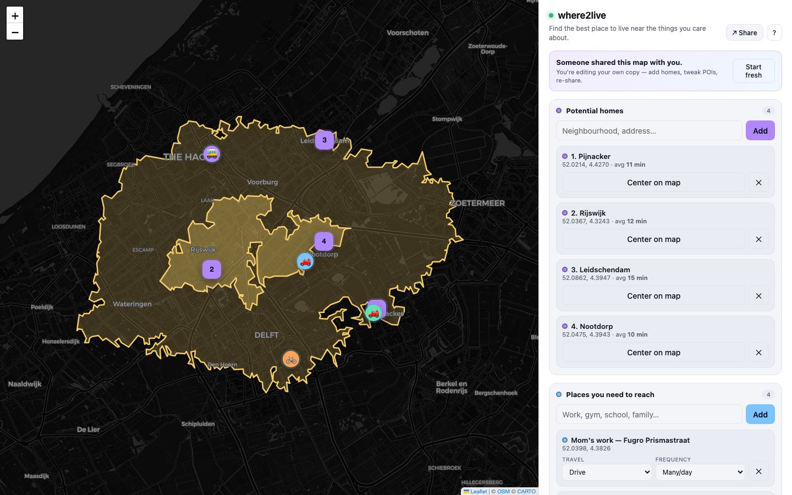Remove Mom's work place

(759, 471)
